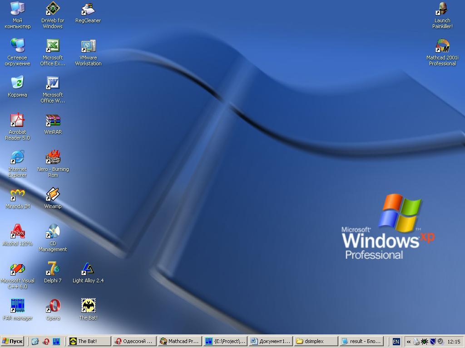Select the Internet Explorer desktop icon
This screenshot has height=348, width=465.
[17, 164]
